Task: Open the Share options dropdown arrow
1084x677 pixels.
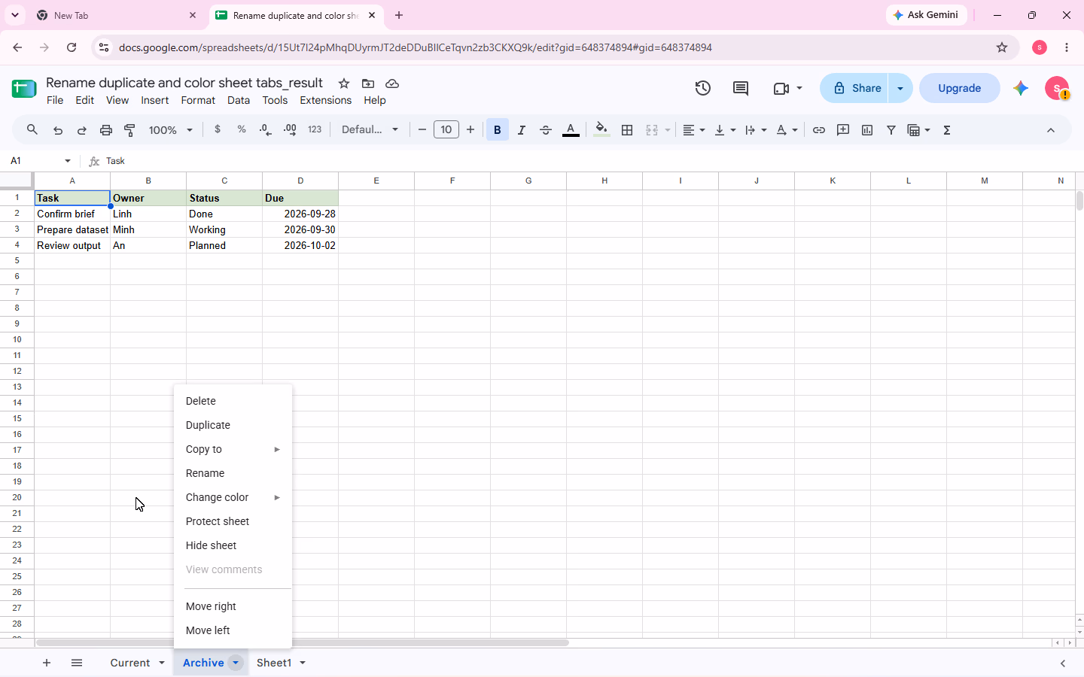Action: point(900,88)
